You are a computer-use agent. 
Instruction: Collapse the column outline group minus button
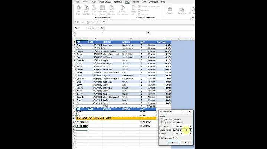[148, 33]
